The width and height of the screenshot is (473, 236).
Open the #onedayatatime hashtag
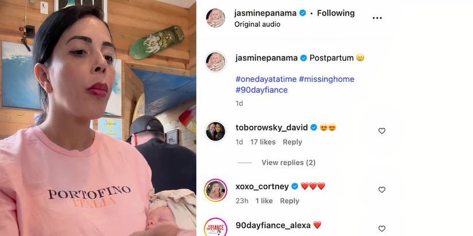point(266,79)
